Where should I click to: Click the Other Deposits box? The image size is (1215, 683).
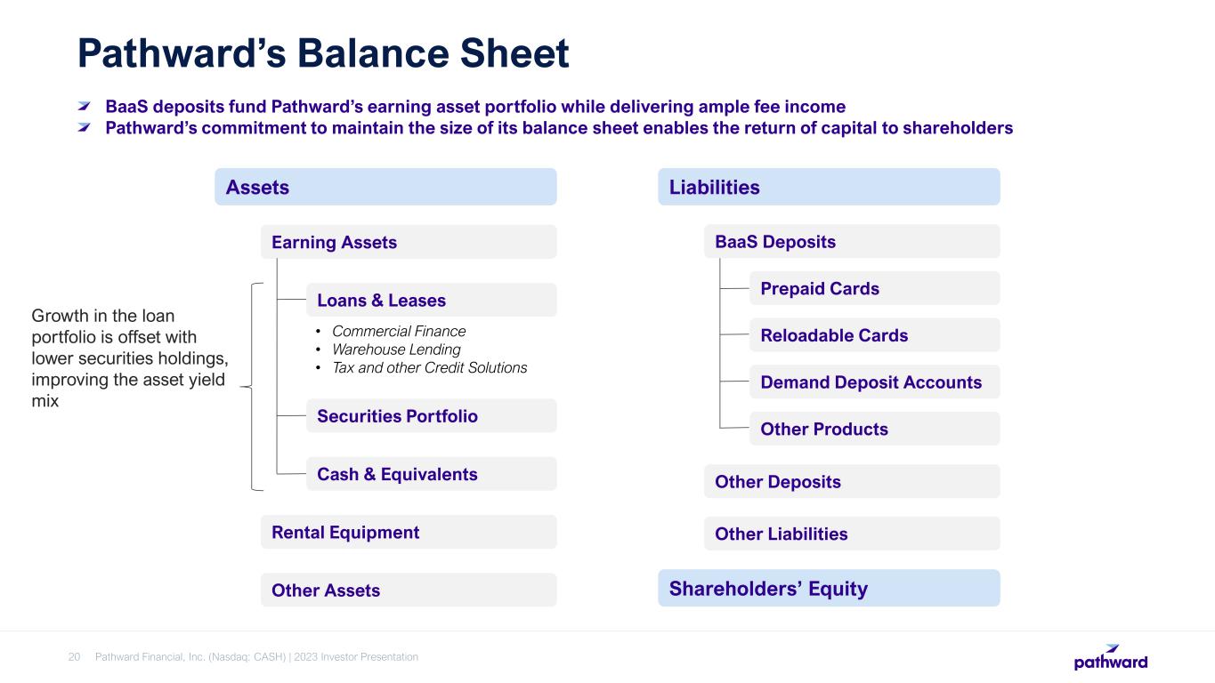(x=852, y=481)
